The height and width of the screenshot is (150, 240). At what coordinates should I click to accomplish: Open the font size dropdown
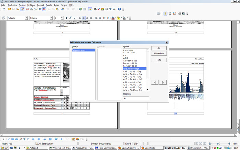pyautogui.click(x=62, y=18)
